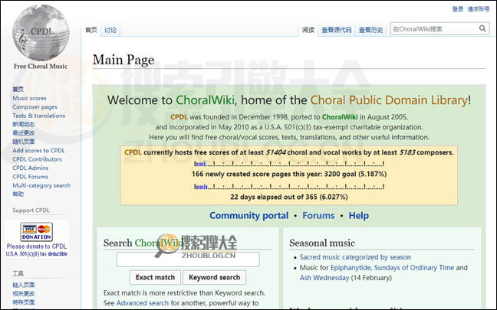Open Add scores to CPDL link
The image size is (497, 310).
(x=38, y=151)
